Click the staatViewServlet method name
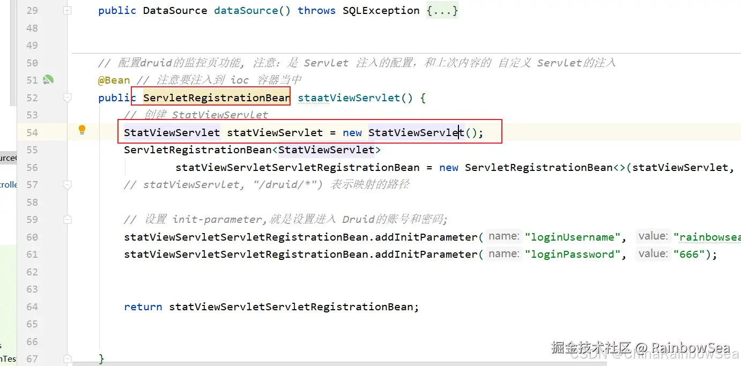741x366 pixels. (x=349, y=98)
